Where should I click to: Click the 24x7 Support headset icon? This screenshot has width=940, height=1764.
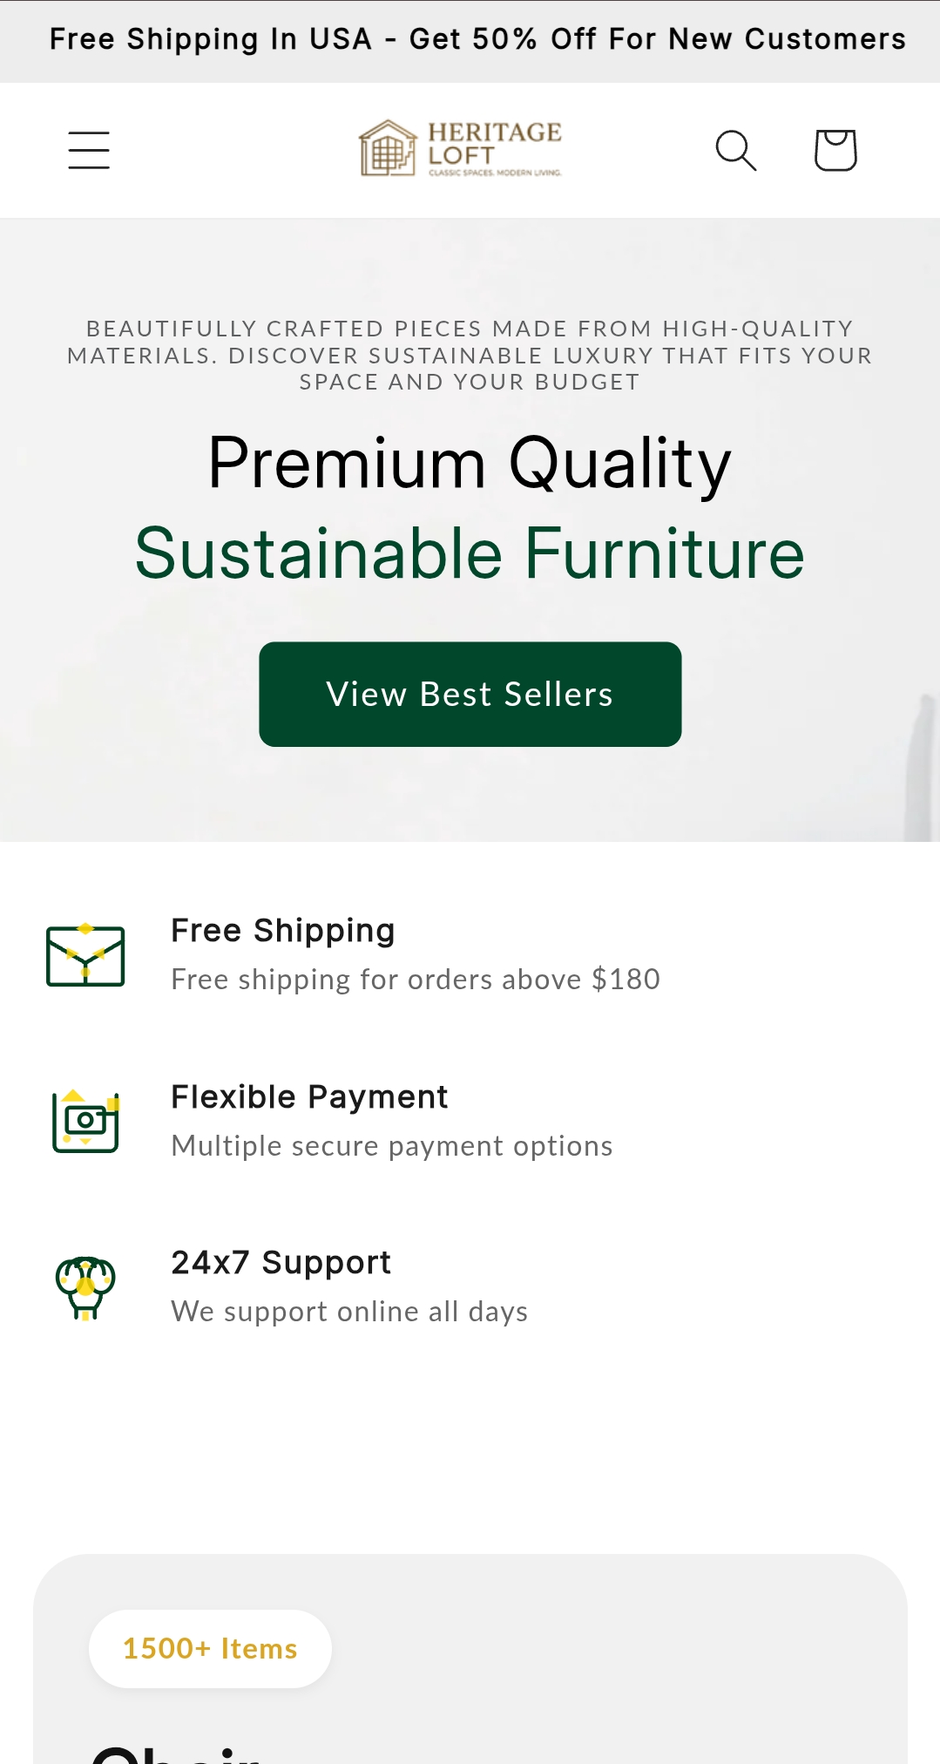[x=85, y=1287]
